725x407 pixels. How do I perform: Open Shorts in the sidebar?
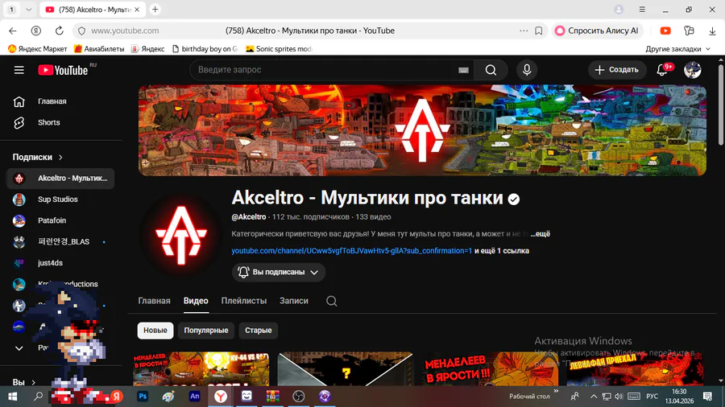pyautogui.click(x=60, y=123)
